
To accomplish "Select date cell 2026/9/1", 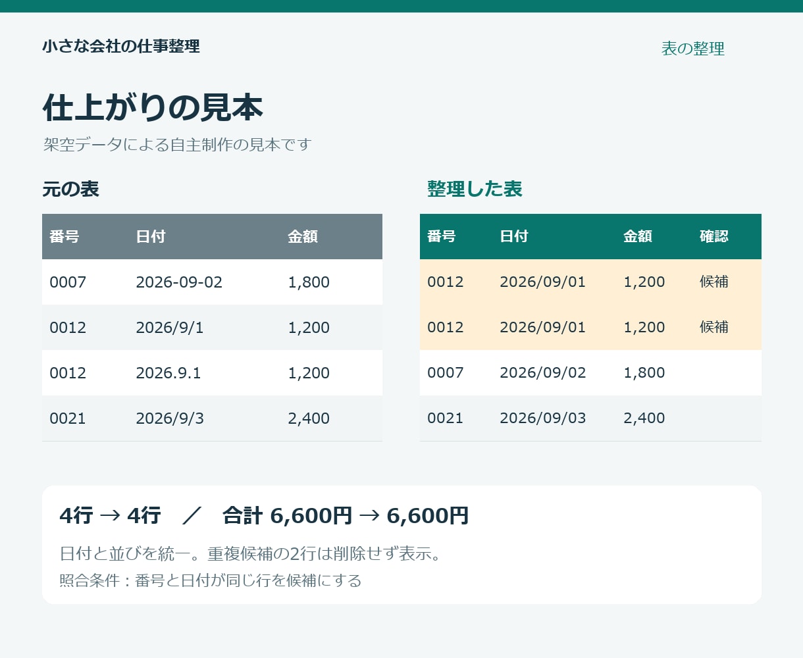I will [170, 328].
